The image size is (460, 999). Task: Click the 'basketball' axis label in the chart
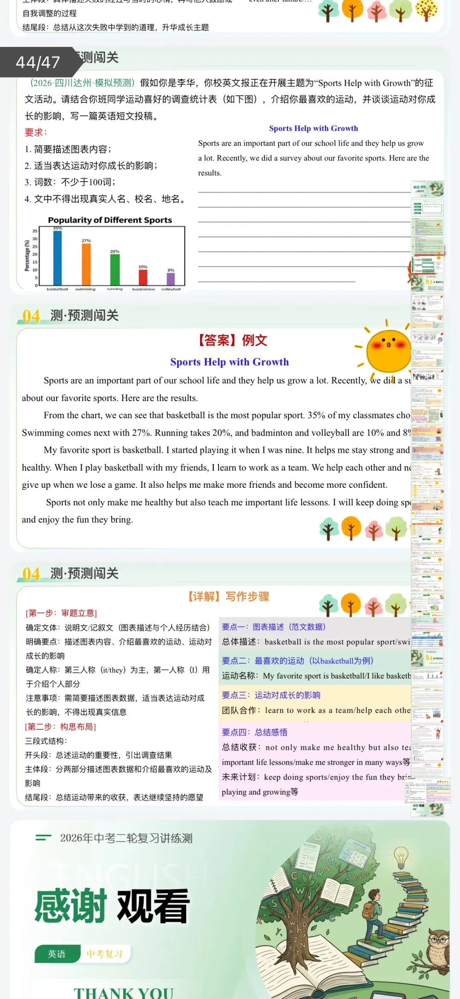(57, 289)
